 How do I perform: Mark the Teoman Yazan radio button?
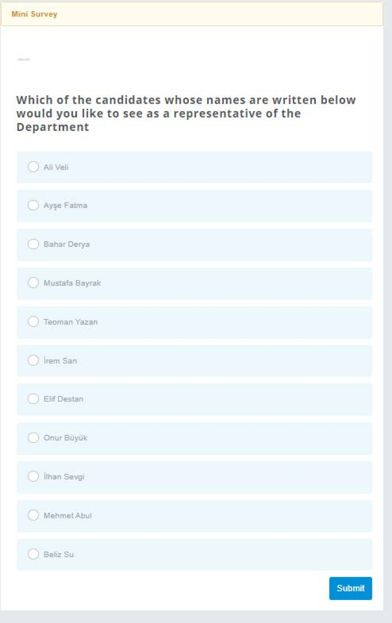click(33, 322)
